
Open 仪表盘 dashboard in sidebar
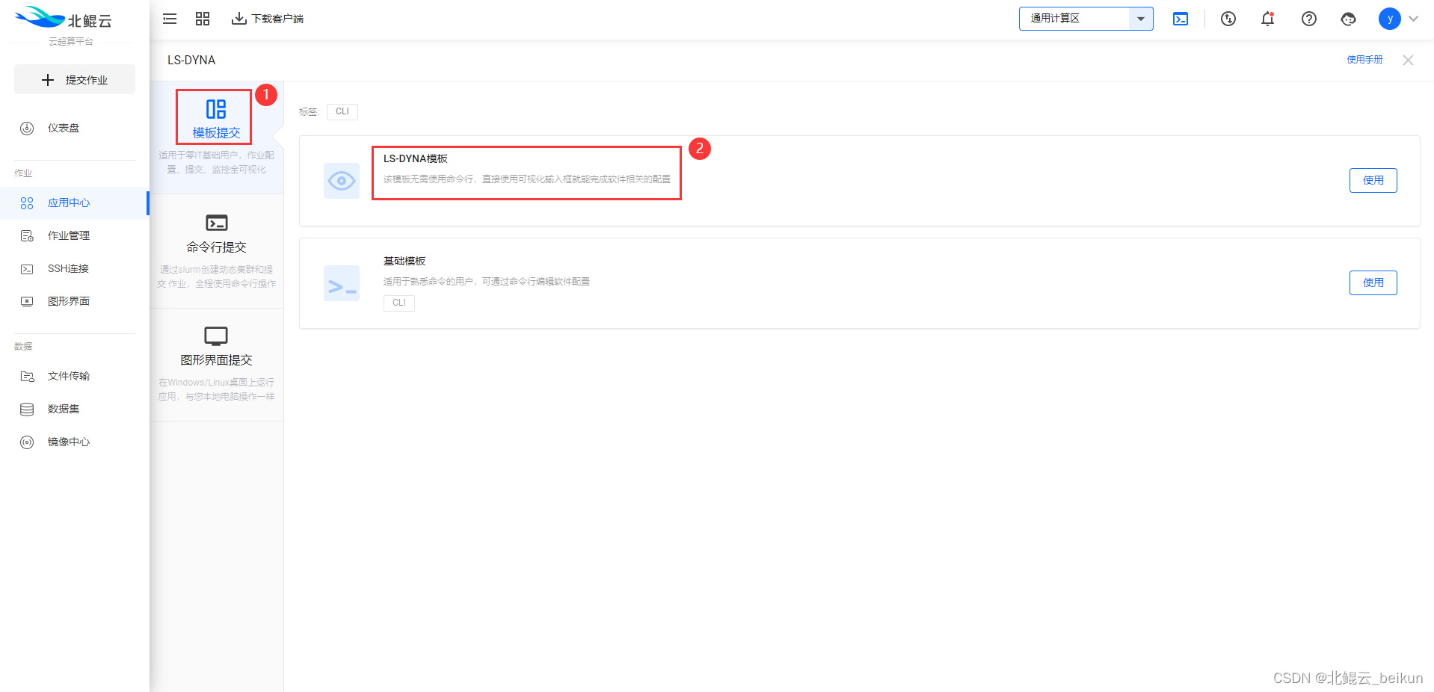(75, 128)
